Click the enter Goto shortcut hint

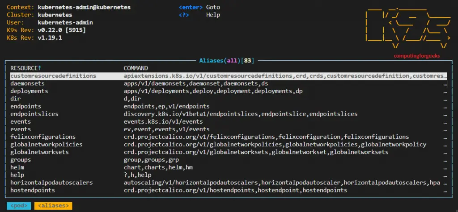[x=199, y=7]
